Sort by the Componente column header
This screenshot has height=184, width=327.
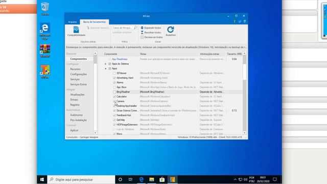pos(110,54)
